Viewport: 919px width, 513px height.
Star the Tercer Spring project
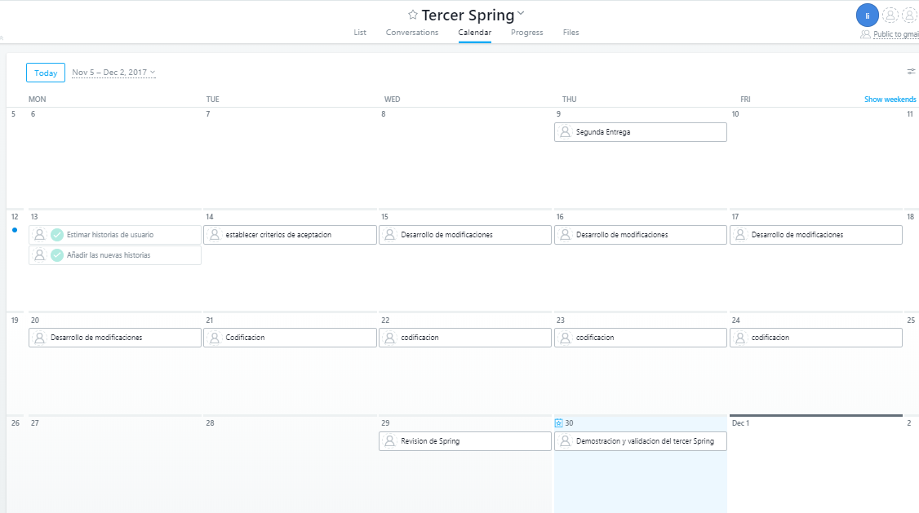[412, 14]
